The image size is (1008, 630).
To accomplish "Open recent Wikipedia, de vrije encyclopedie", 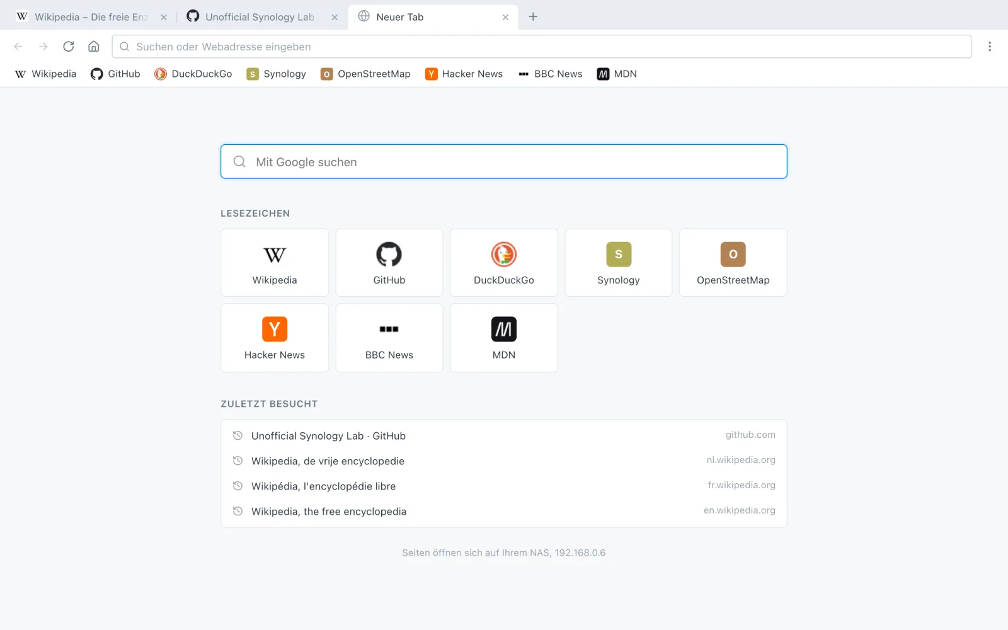I will coord(504,461).
